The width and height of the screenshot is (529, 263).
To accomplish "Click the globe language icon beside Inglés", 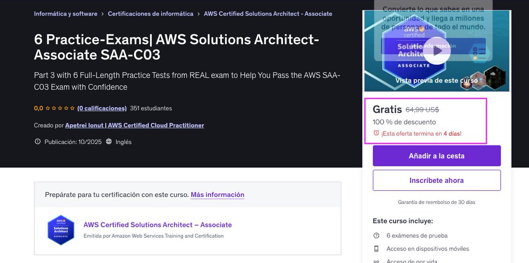I will pos(109,142).
